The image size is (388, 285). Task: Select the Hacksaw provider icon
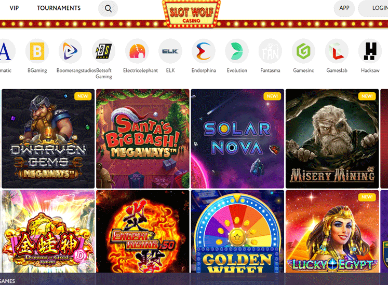click(x=370, y=51)
